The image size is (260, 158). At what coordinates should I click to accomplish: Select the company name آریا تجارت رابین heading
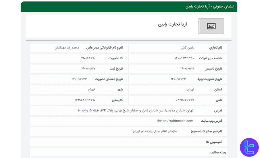click(172, 24)
